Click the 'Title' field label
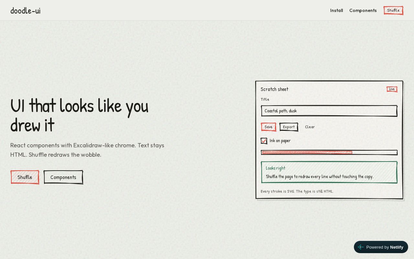Screen dimensions: 414x259 pyautogui.click(x=265, y=99)
